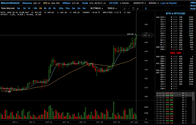Set time interval to 1w
Image resolution: width=196 pixels, height=125 pixels.
19,8
